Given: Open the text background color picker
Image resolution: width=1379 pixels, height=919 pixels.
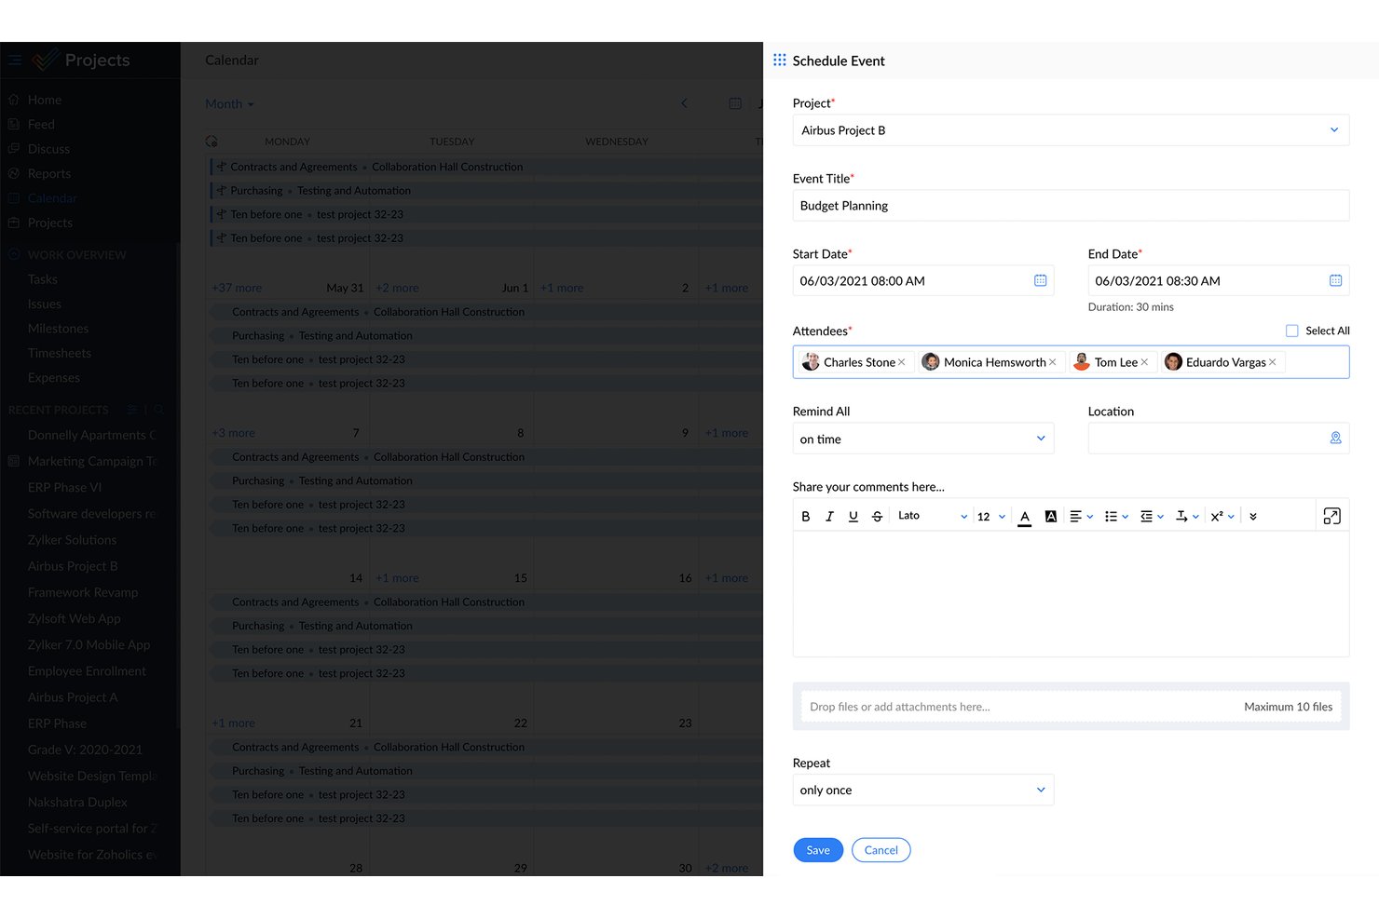Looking at the screenshot, I should point(1051,517).
